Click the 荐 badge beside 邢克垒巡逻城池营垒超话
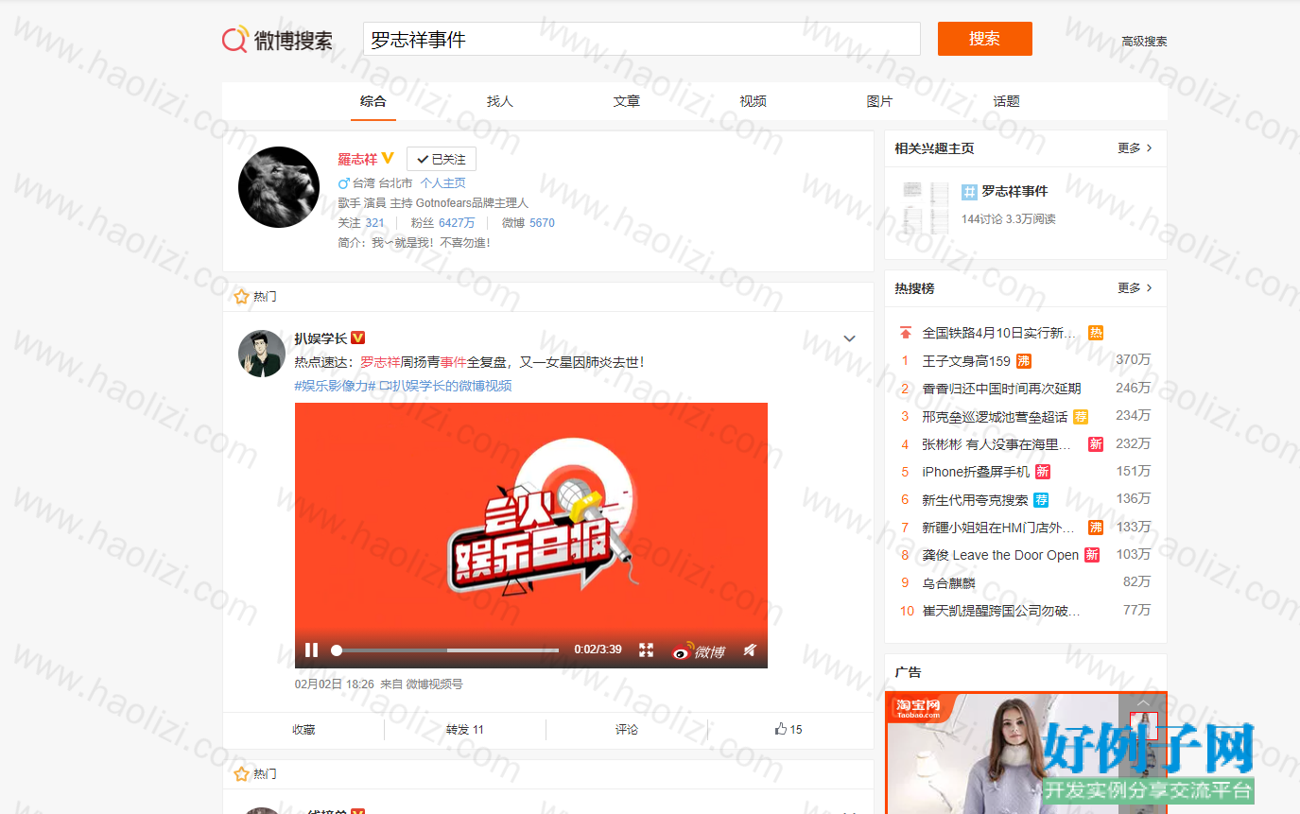Screen dimensions: 1300x814 [x=1081, y=417]
